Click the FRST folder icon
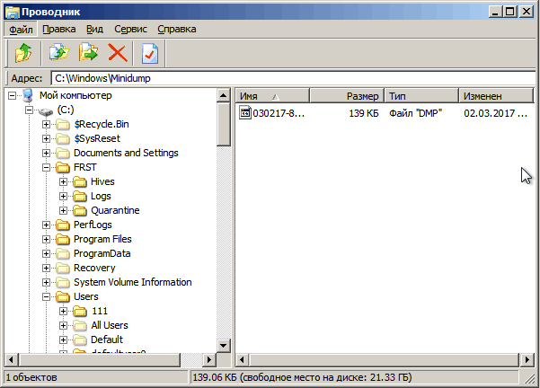Image resolution: width=540 pixels, height=388 pixels. [63, 168]
